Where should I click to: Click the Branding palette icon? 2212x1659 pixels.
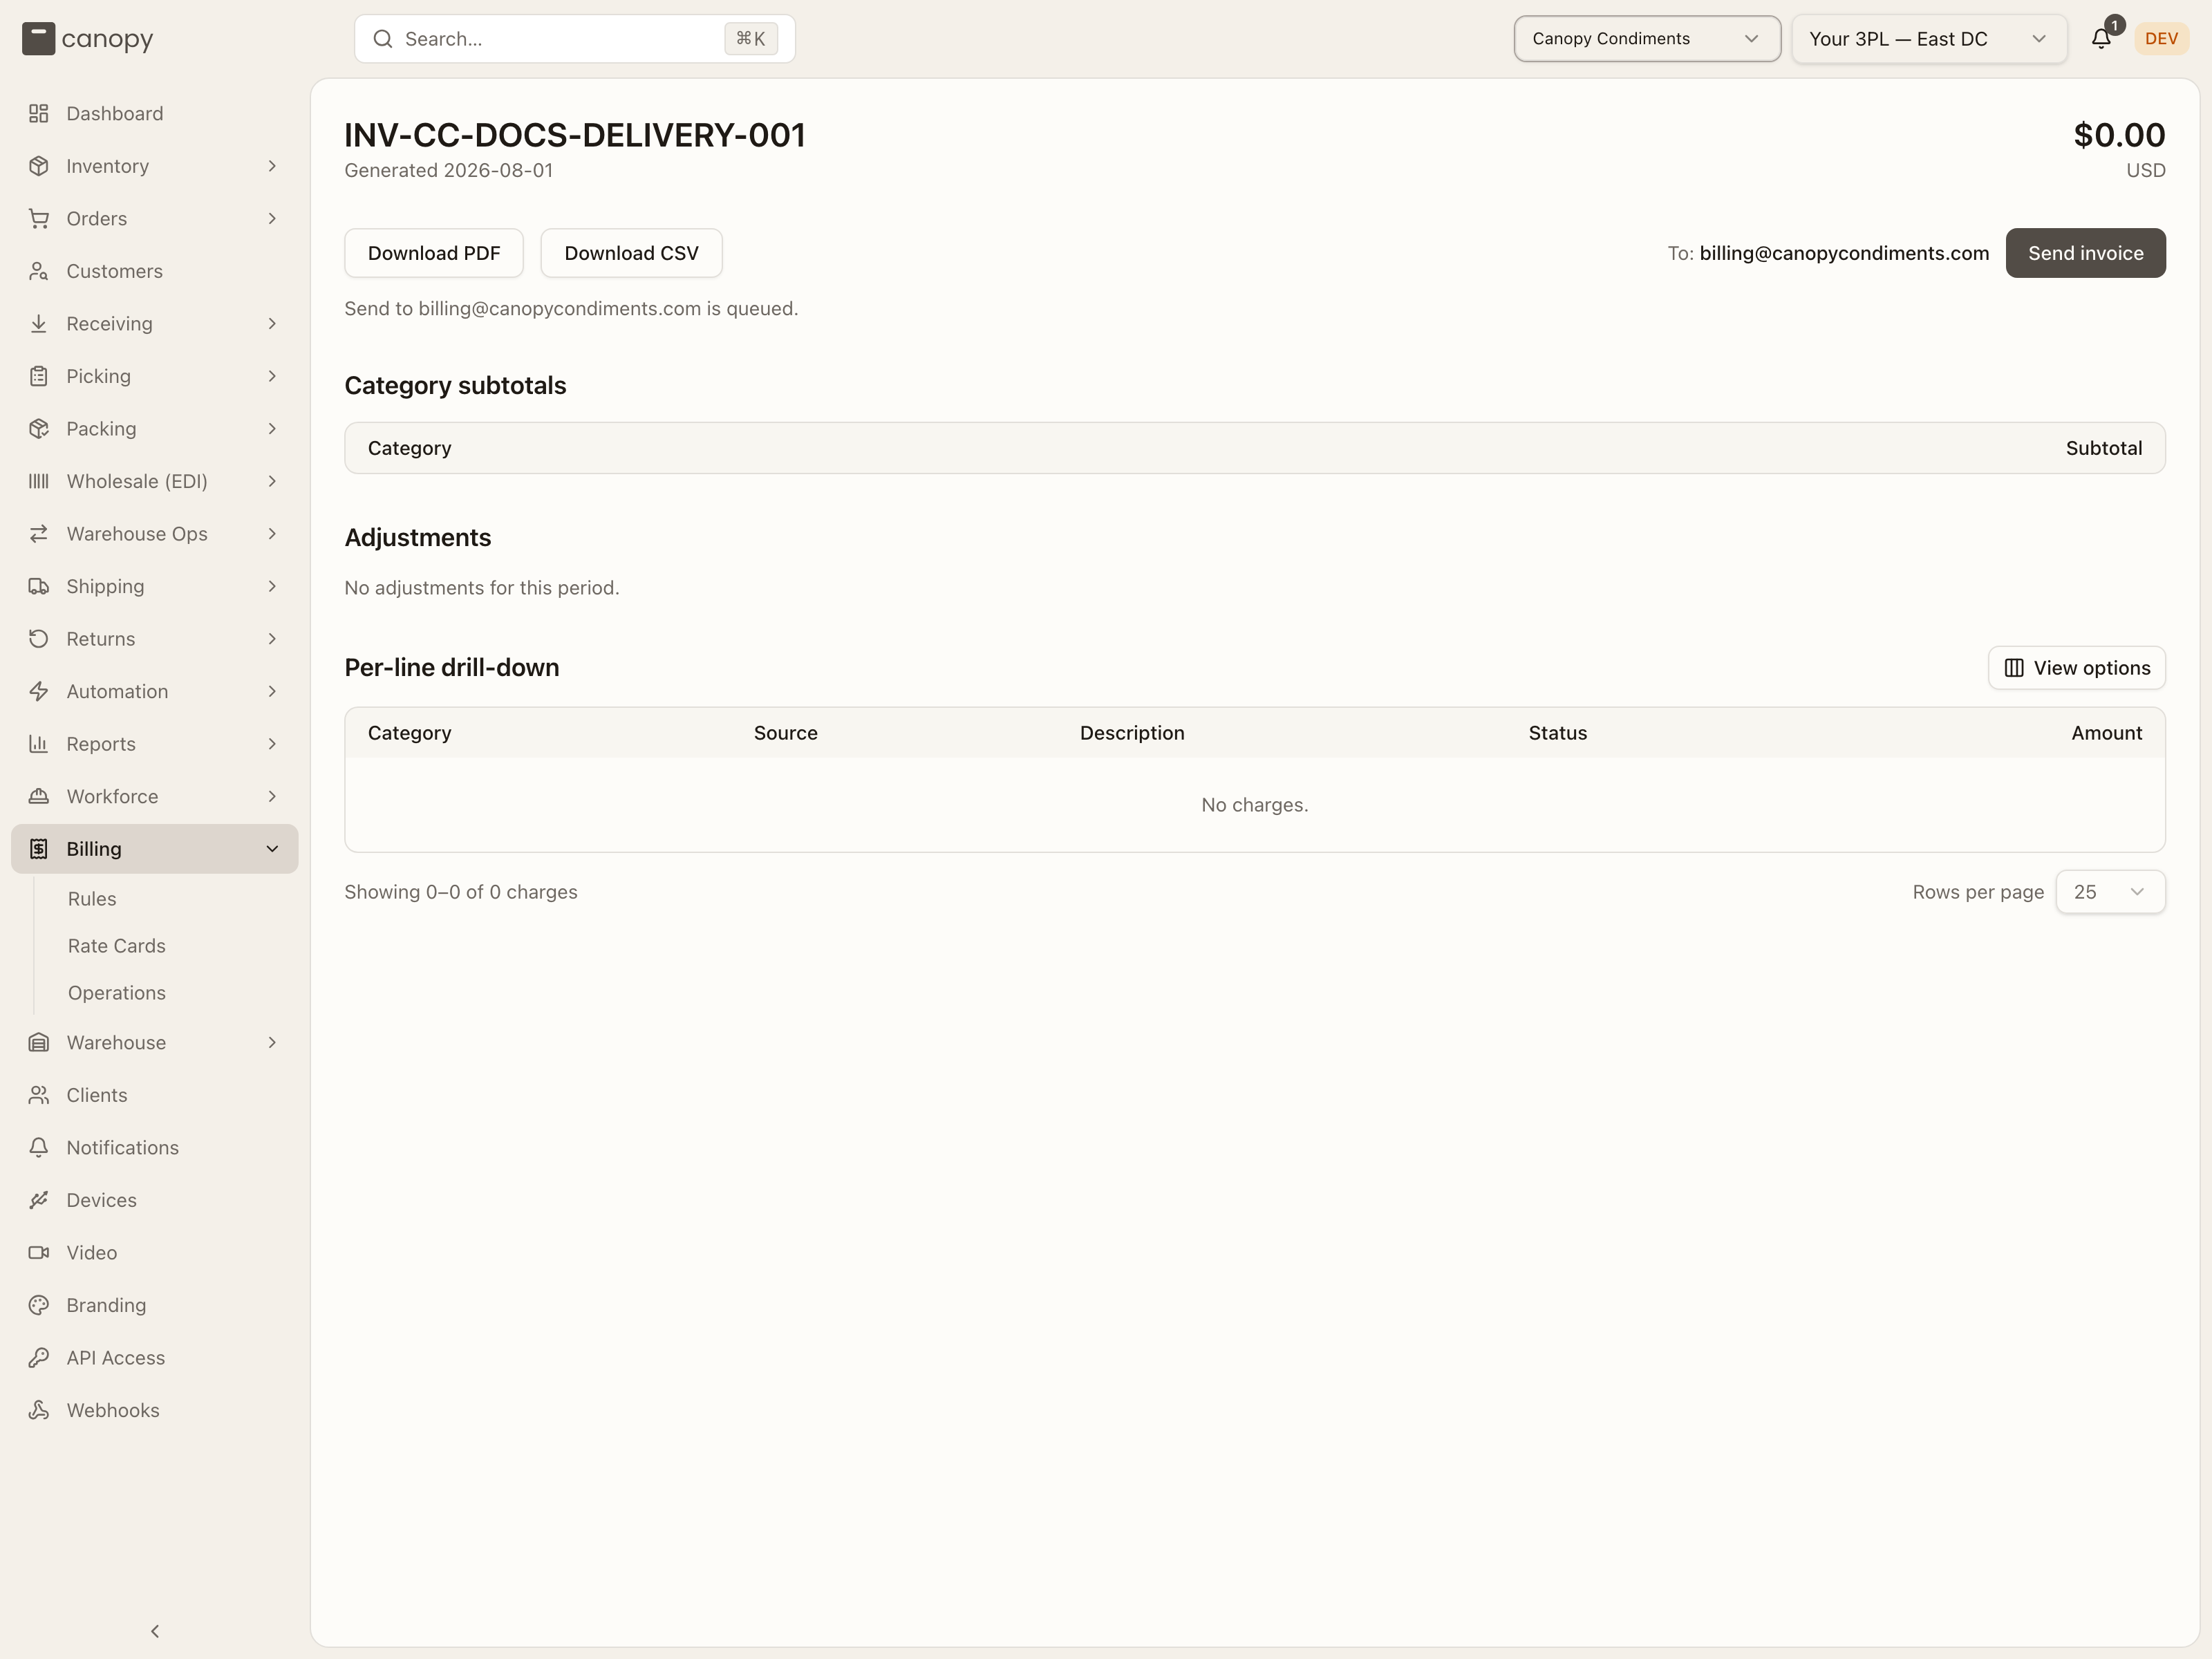39,1305
